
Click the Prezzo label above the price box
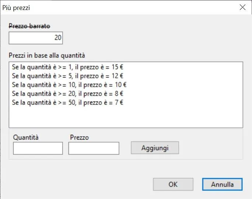[x=79, y=137]
